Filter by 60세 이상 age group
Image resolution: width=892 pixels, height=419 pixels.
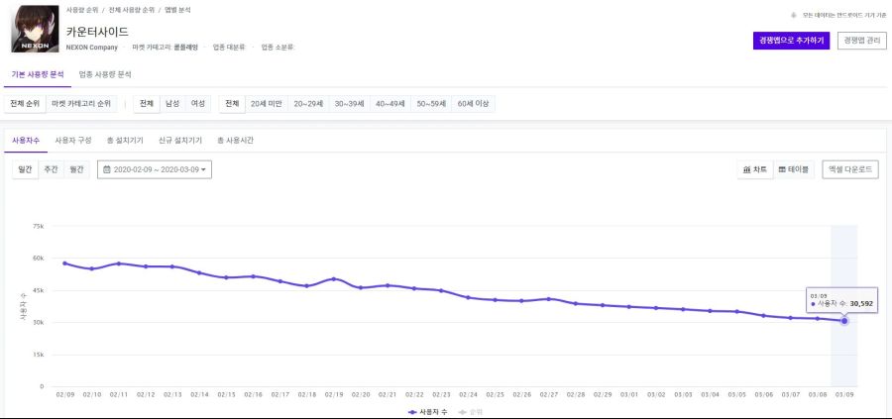(x=474, y=104)
